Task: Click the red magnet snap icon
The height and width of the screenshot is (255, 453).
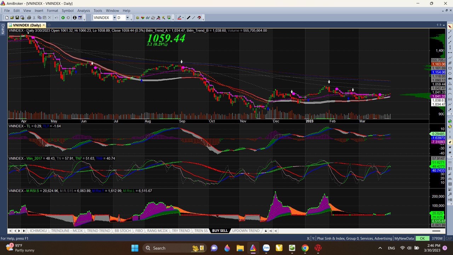Action: [x=199, y=18]
